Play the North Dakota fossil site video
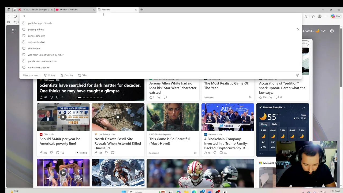Image resolution: width=343 pixels, height=193 pixels. coord(118,117)
